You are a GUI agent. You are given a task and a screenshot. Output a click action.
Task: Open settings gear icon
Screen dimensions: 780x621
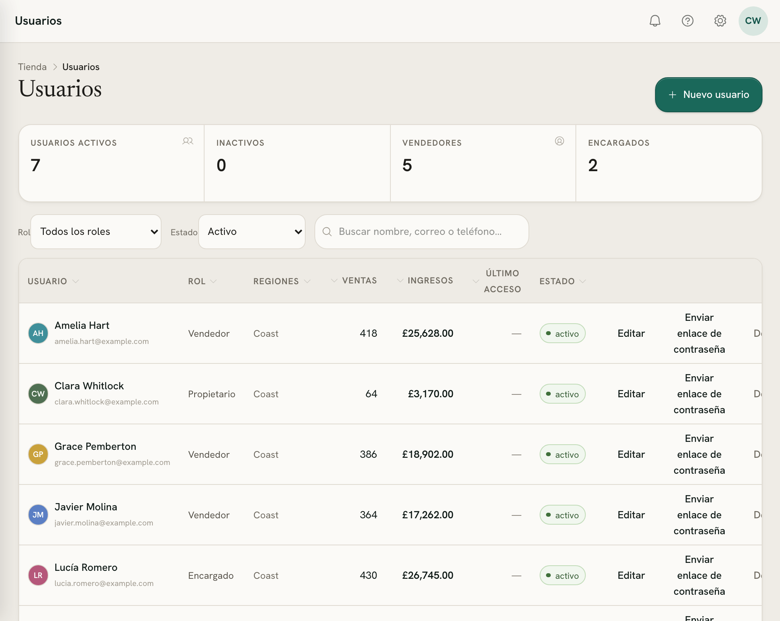pyautogui.click(x=720, y=21)
